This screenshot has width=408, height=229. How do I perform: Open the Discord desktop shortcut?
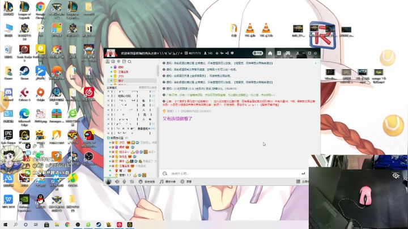8,95
